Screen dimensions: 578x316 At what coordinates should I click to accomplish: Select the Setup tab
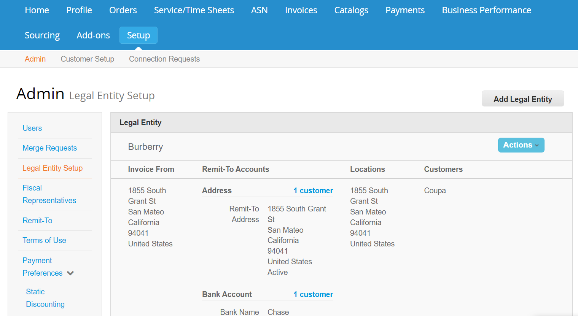click(139, 35)
